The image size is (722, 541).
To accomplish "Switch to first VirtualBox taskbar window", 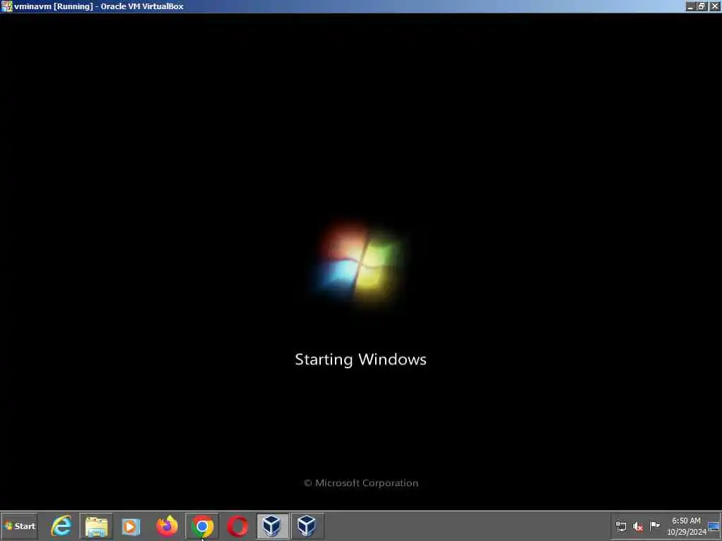I will point(273,526).
